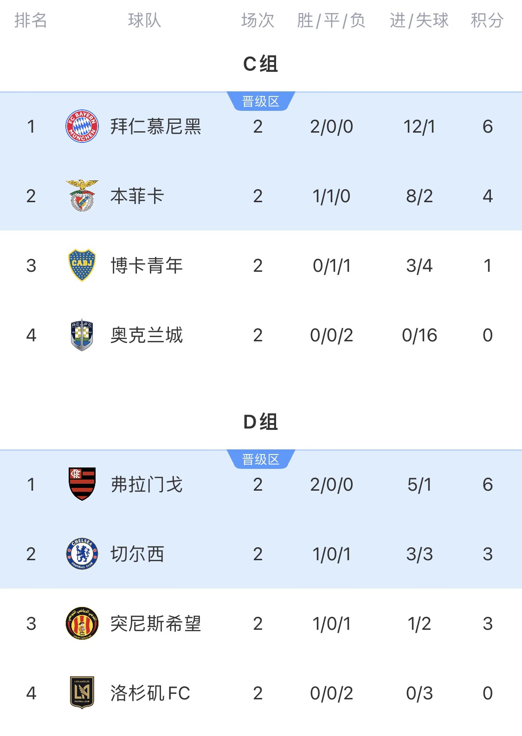Click the 进/失球 column header

pos(419,20)
